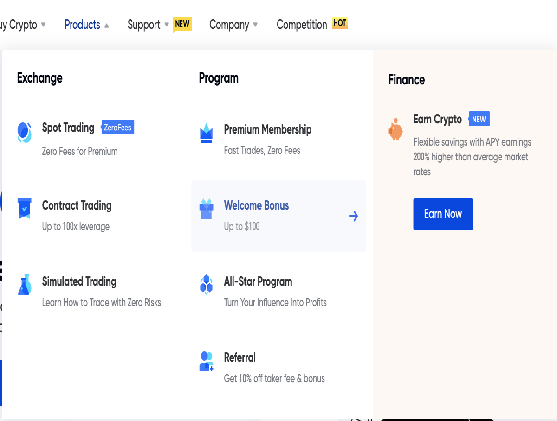This screenshot has width=557, height=421.
Task: Click the Contract Trading badge icon
Action: [24, 208]
